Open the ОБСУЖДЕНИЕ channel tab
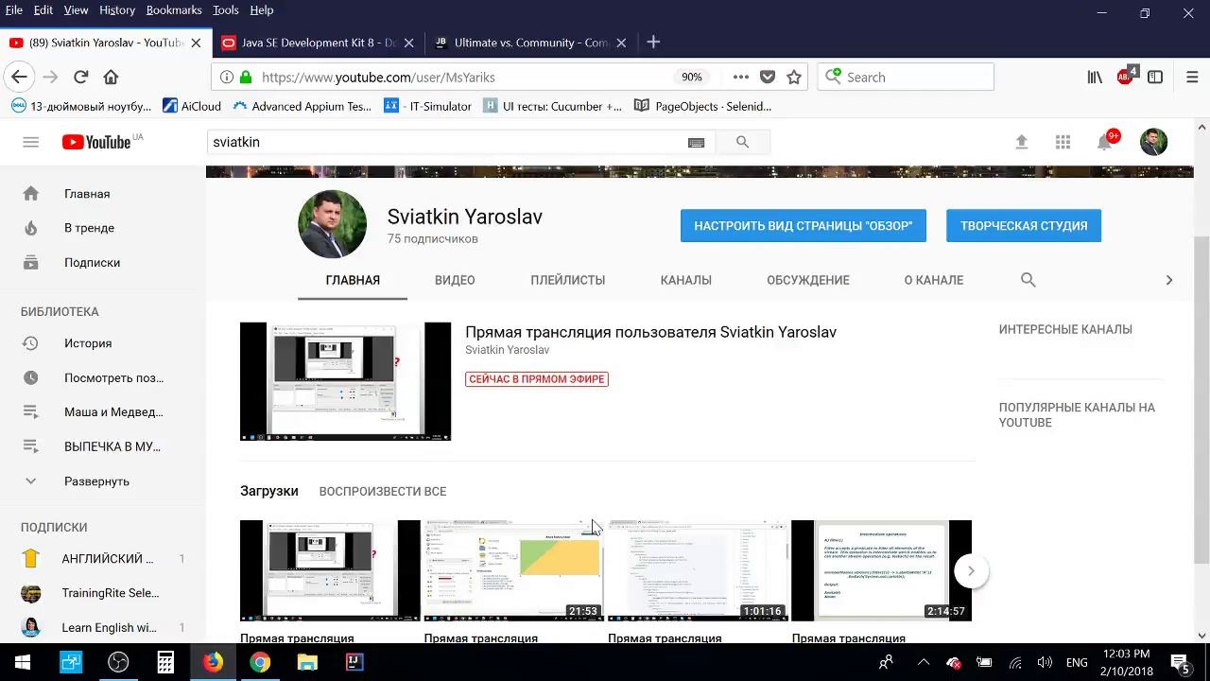Image resolution: width=1210 pixels, height=681 pixels. (808, 280)
